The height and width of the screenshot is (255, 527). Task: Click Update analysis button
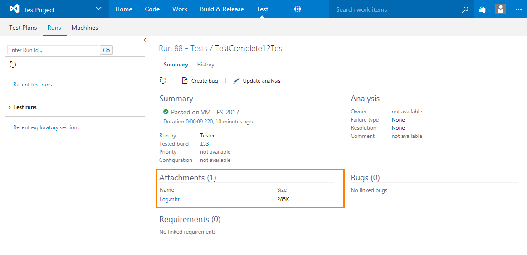point(257,81)
